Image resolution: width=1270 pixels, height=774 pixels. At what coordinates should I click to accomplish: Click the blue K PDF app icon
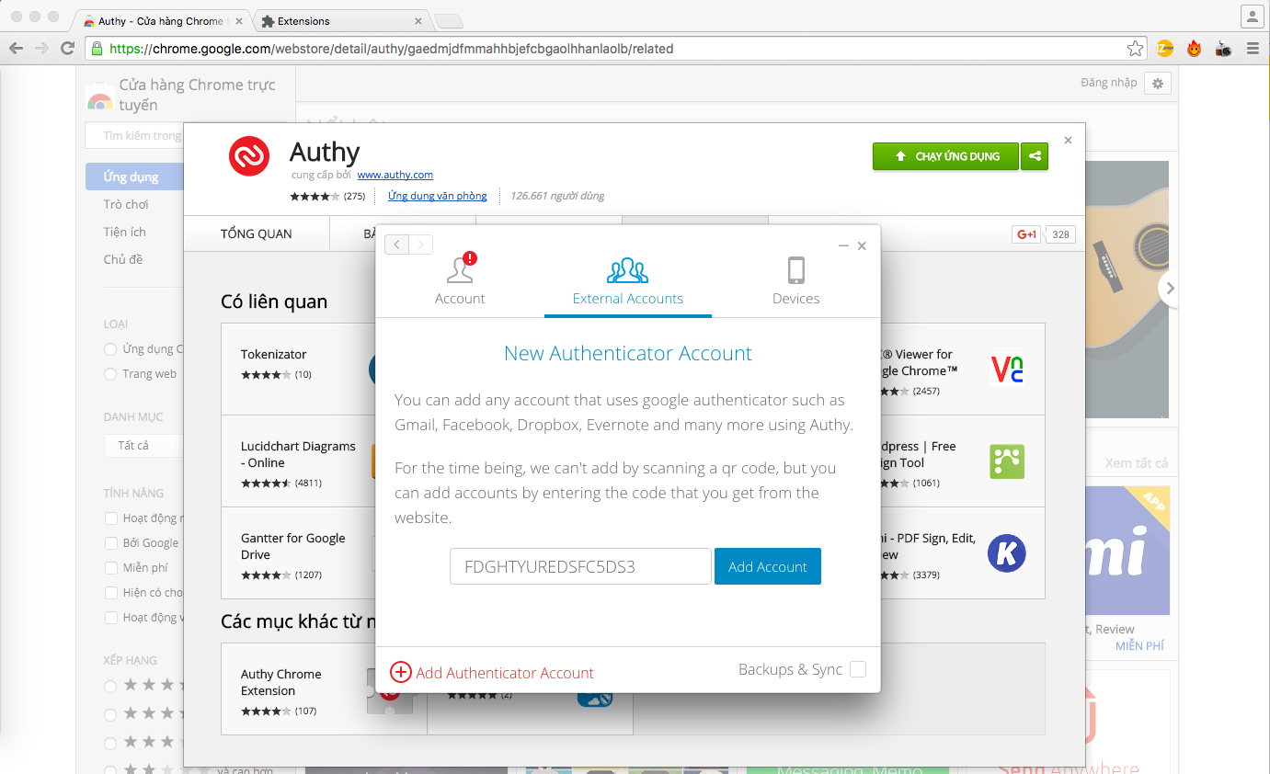click(1006, 552)
